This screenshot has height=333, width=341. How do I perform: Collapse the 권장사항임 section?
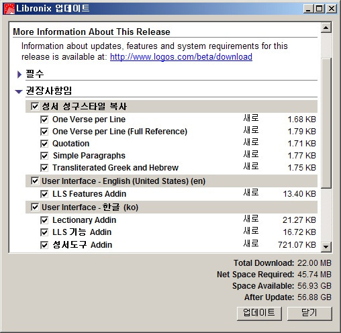(x=19, y=91)
